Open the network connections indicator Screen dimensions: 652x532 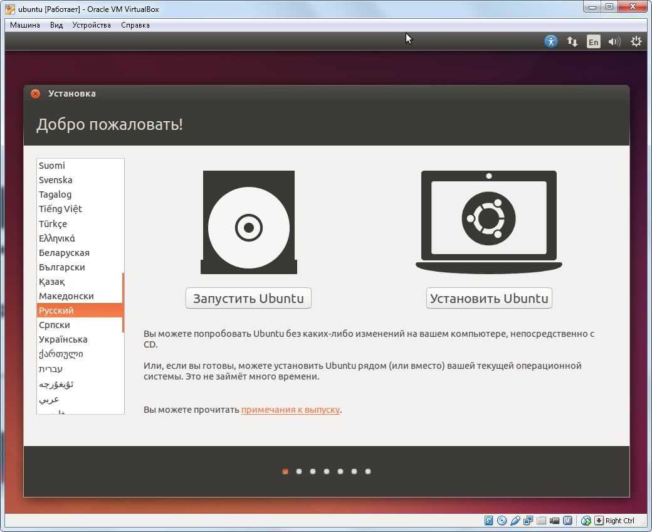pos(572,41)
